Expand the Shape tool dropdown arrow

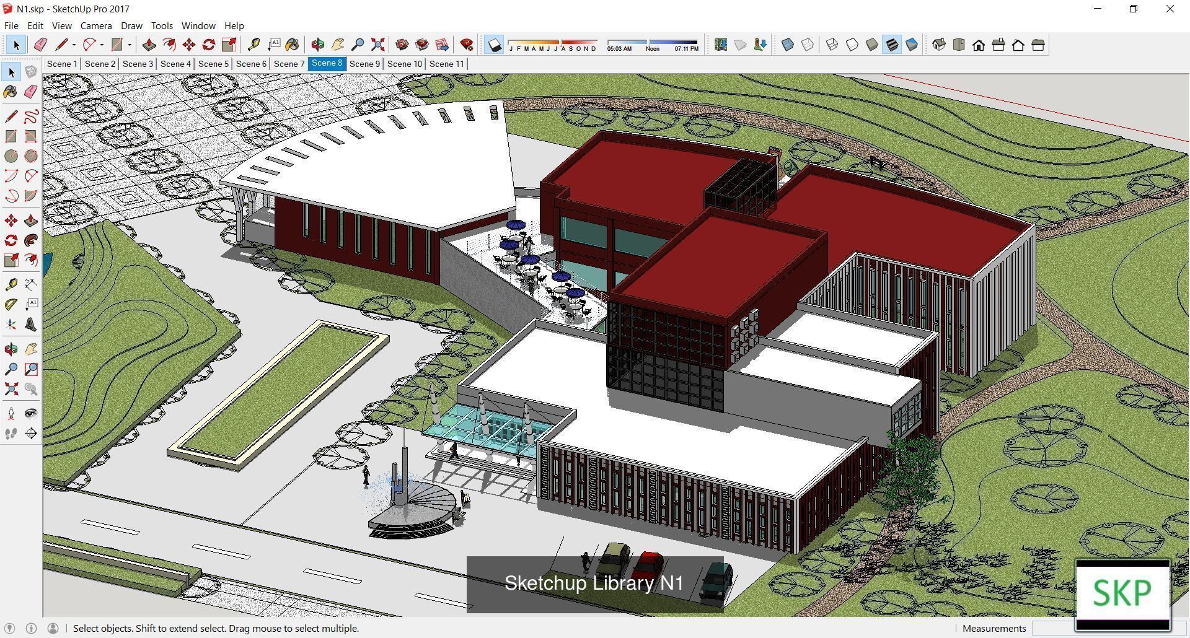(130, 45)
